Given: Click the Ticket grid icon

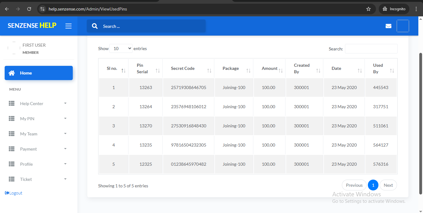Looking at the screenshot, I should (12, 179).
